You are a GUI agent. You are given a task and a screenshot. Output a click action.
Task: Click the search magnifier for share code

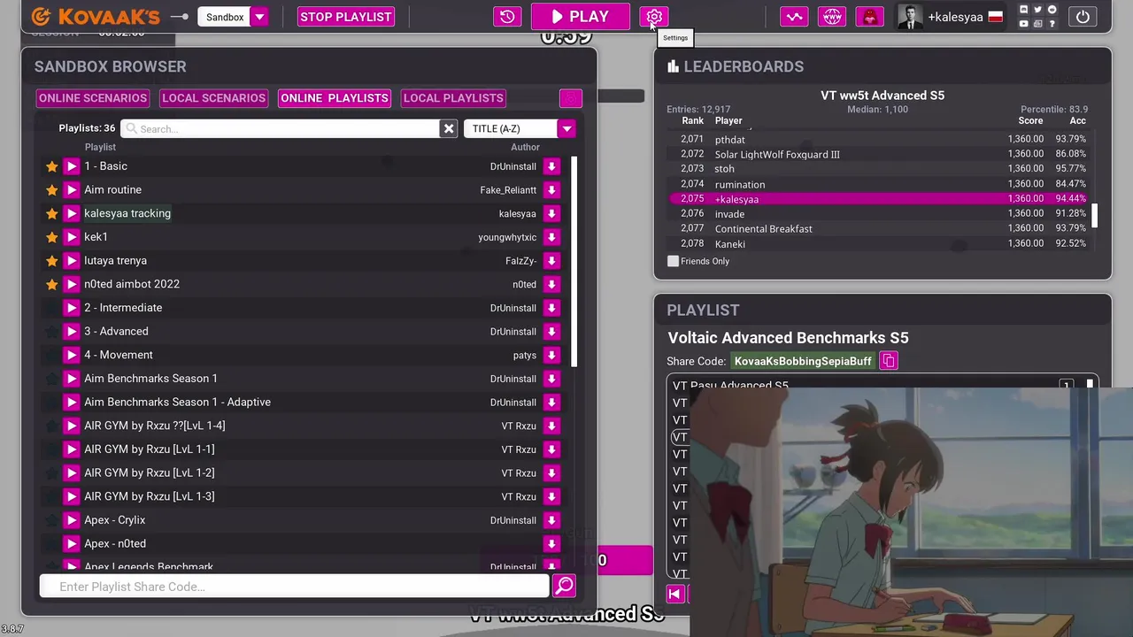coord(564,586)
